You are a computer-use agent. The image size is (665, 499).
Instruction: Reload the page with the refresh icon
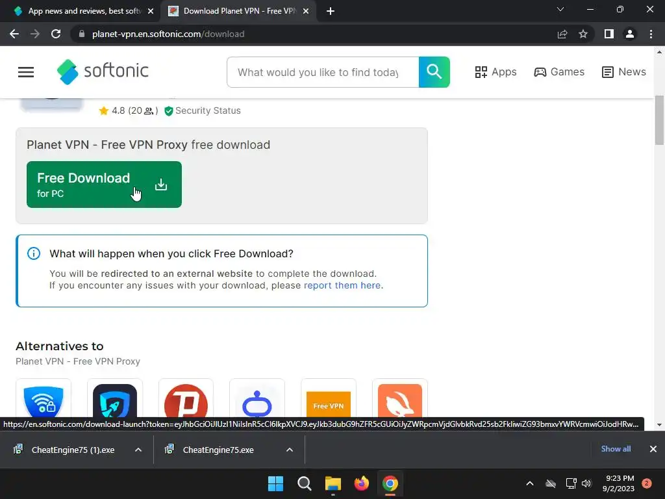pos(56,34)
